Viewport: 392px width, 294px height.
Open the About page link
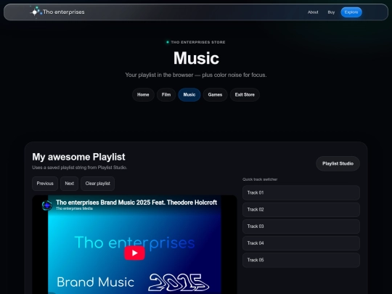click(313, 12)
